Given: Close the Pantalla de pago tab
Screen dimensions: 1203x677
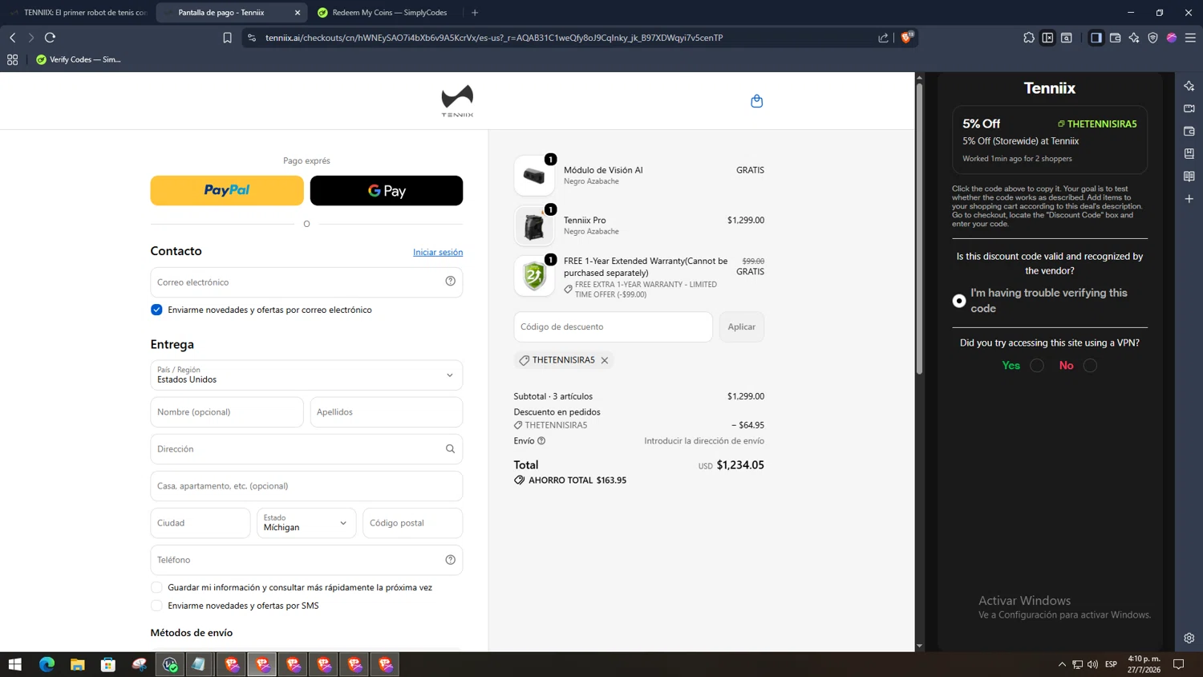Looking at the screenshot, I should click(298, 13).
